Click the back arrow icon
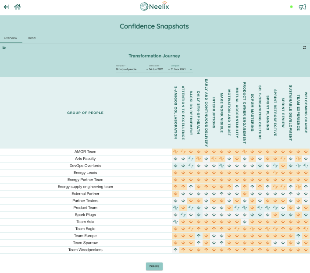310x273 pixels. (x=6, y=7)
